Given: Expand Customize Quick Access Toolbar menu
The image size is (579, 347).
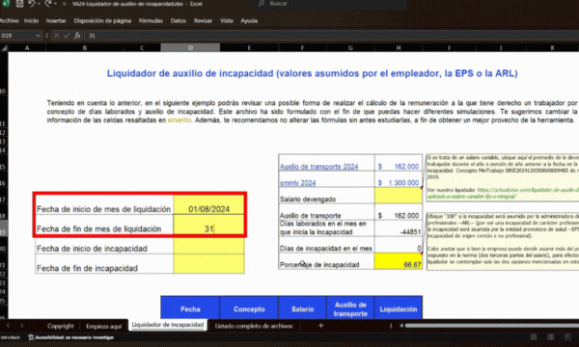Looking at the screenshot, I should tap(64, 4).
